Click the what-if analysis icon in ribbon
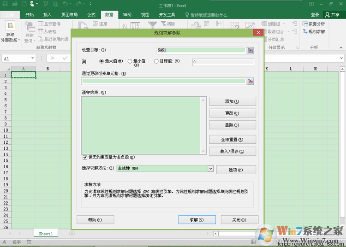The image size is (346, 247). (234, 25)
